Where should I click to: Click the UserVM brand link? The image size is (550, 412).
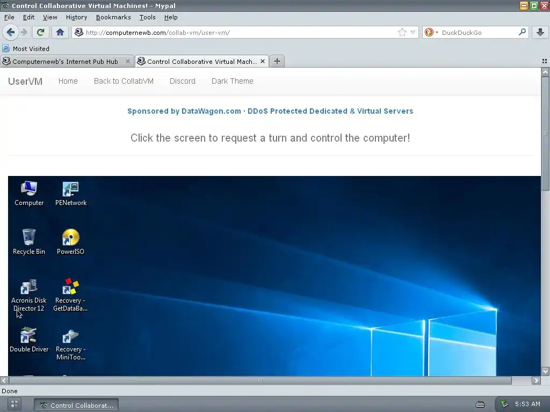point(25,82)
